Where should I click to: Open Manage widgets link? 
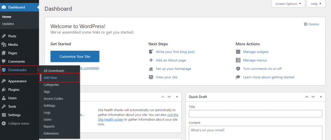click(x=256, y=52)
